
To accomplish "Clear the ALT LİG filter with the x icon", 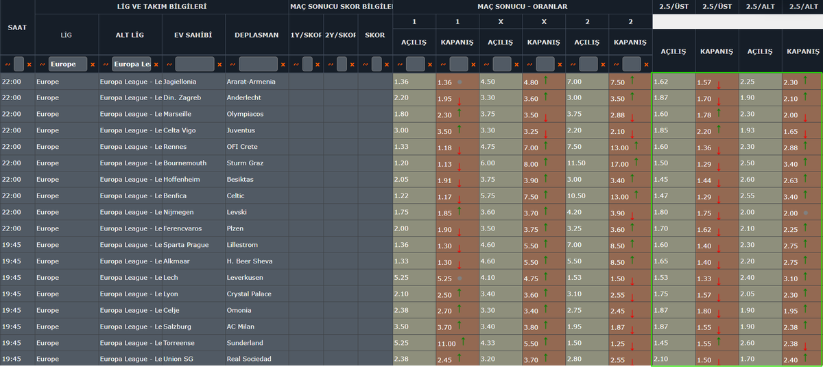I will 156,64.
